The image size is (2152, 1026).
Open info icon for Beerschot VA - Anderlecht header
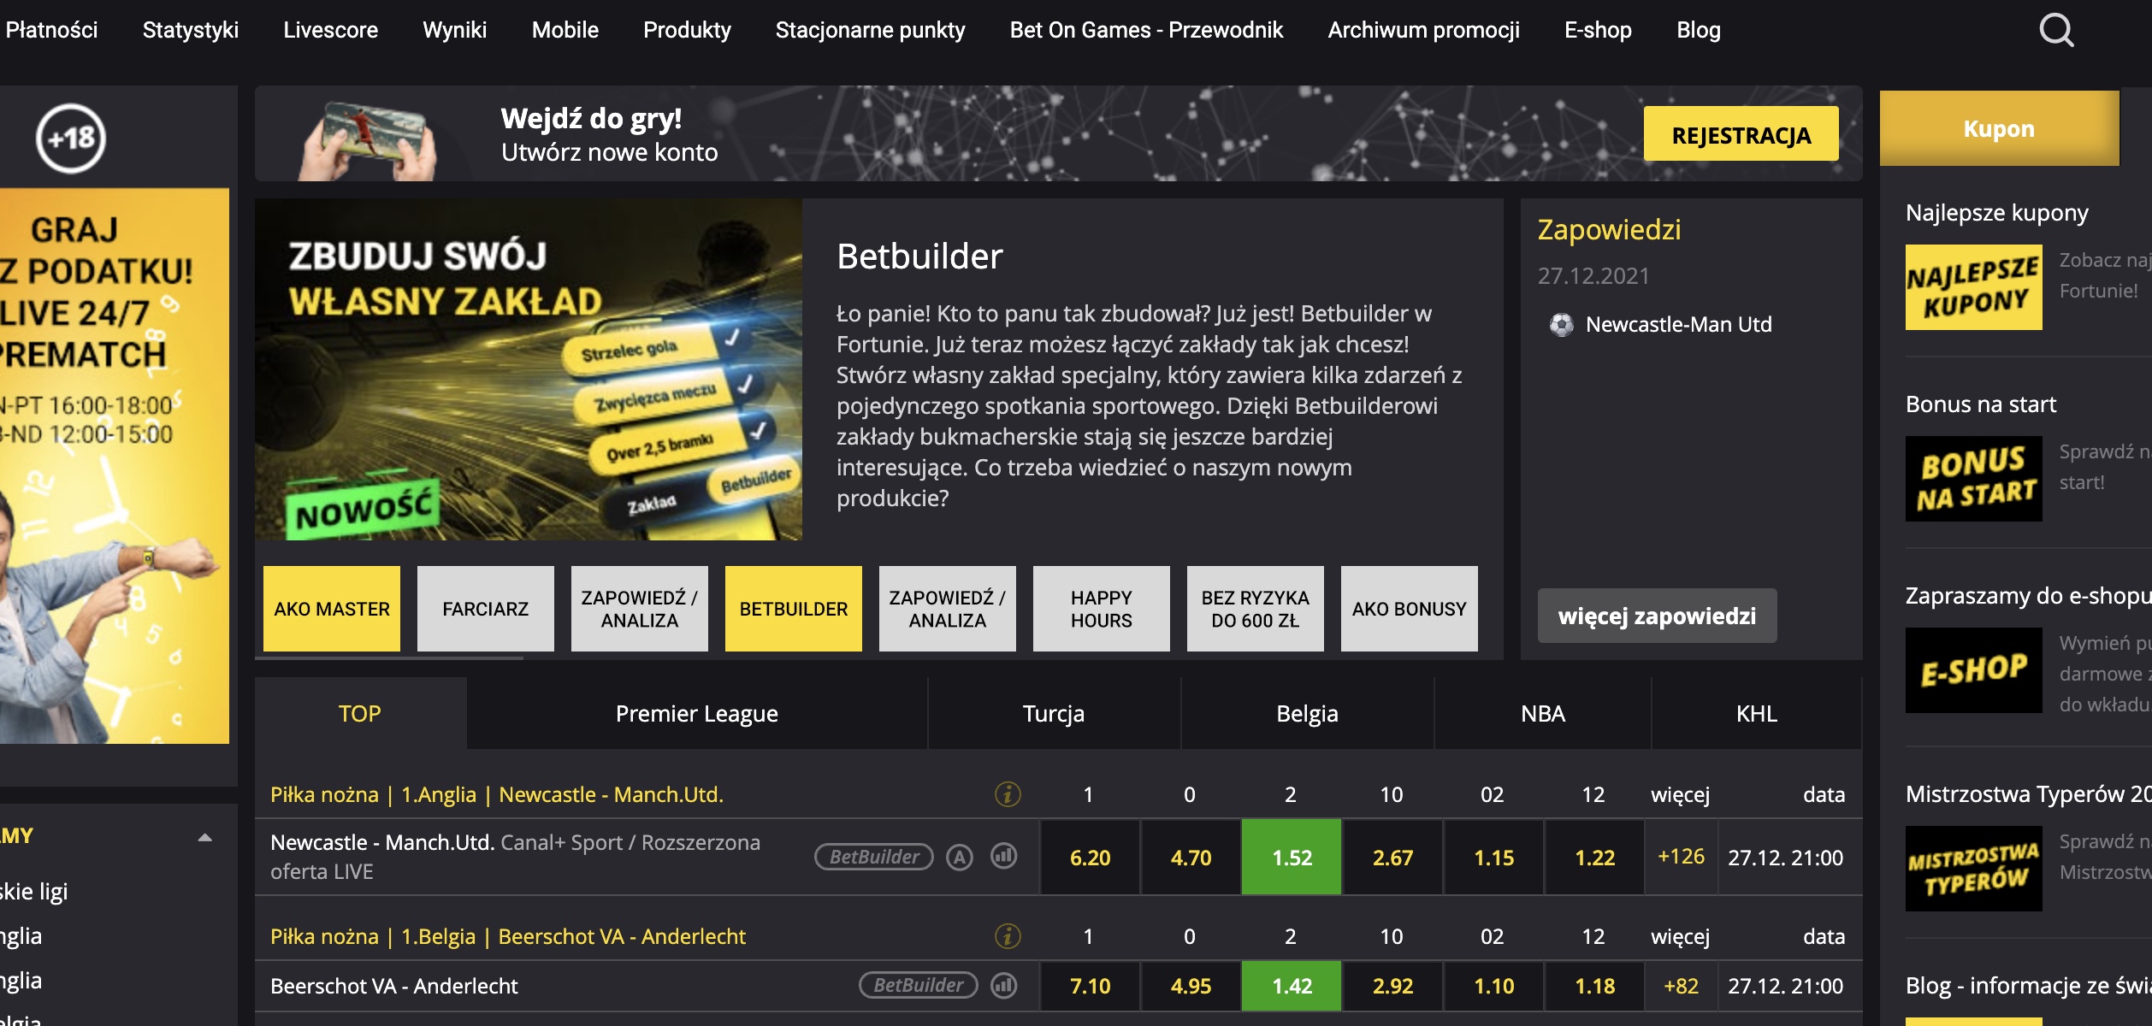(1008, 936)
